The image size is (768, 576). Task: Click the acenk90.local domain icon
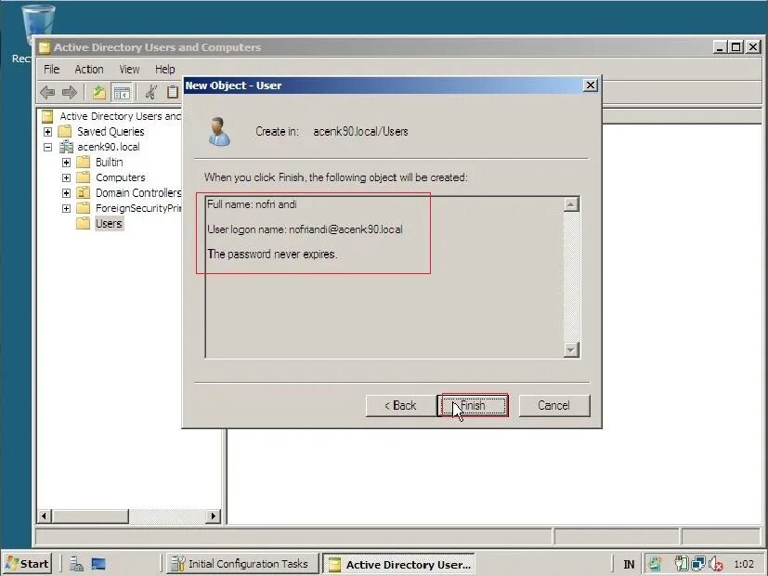coord(66,147)
